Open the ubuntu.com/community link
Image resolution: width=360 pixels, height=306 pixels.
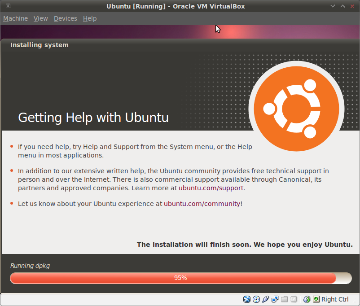[x=202, y=204]
